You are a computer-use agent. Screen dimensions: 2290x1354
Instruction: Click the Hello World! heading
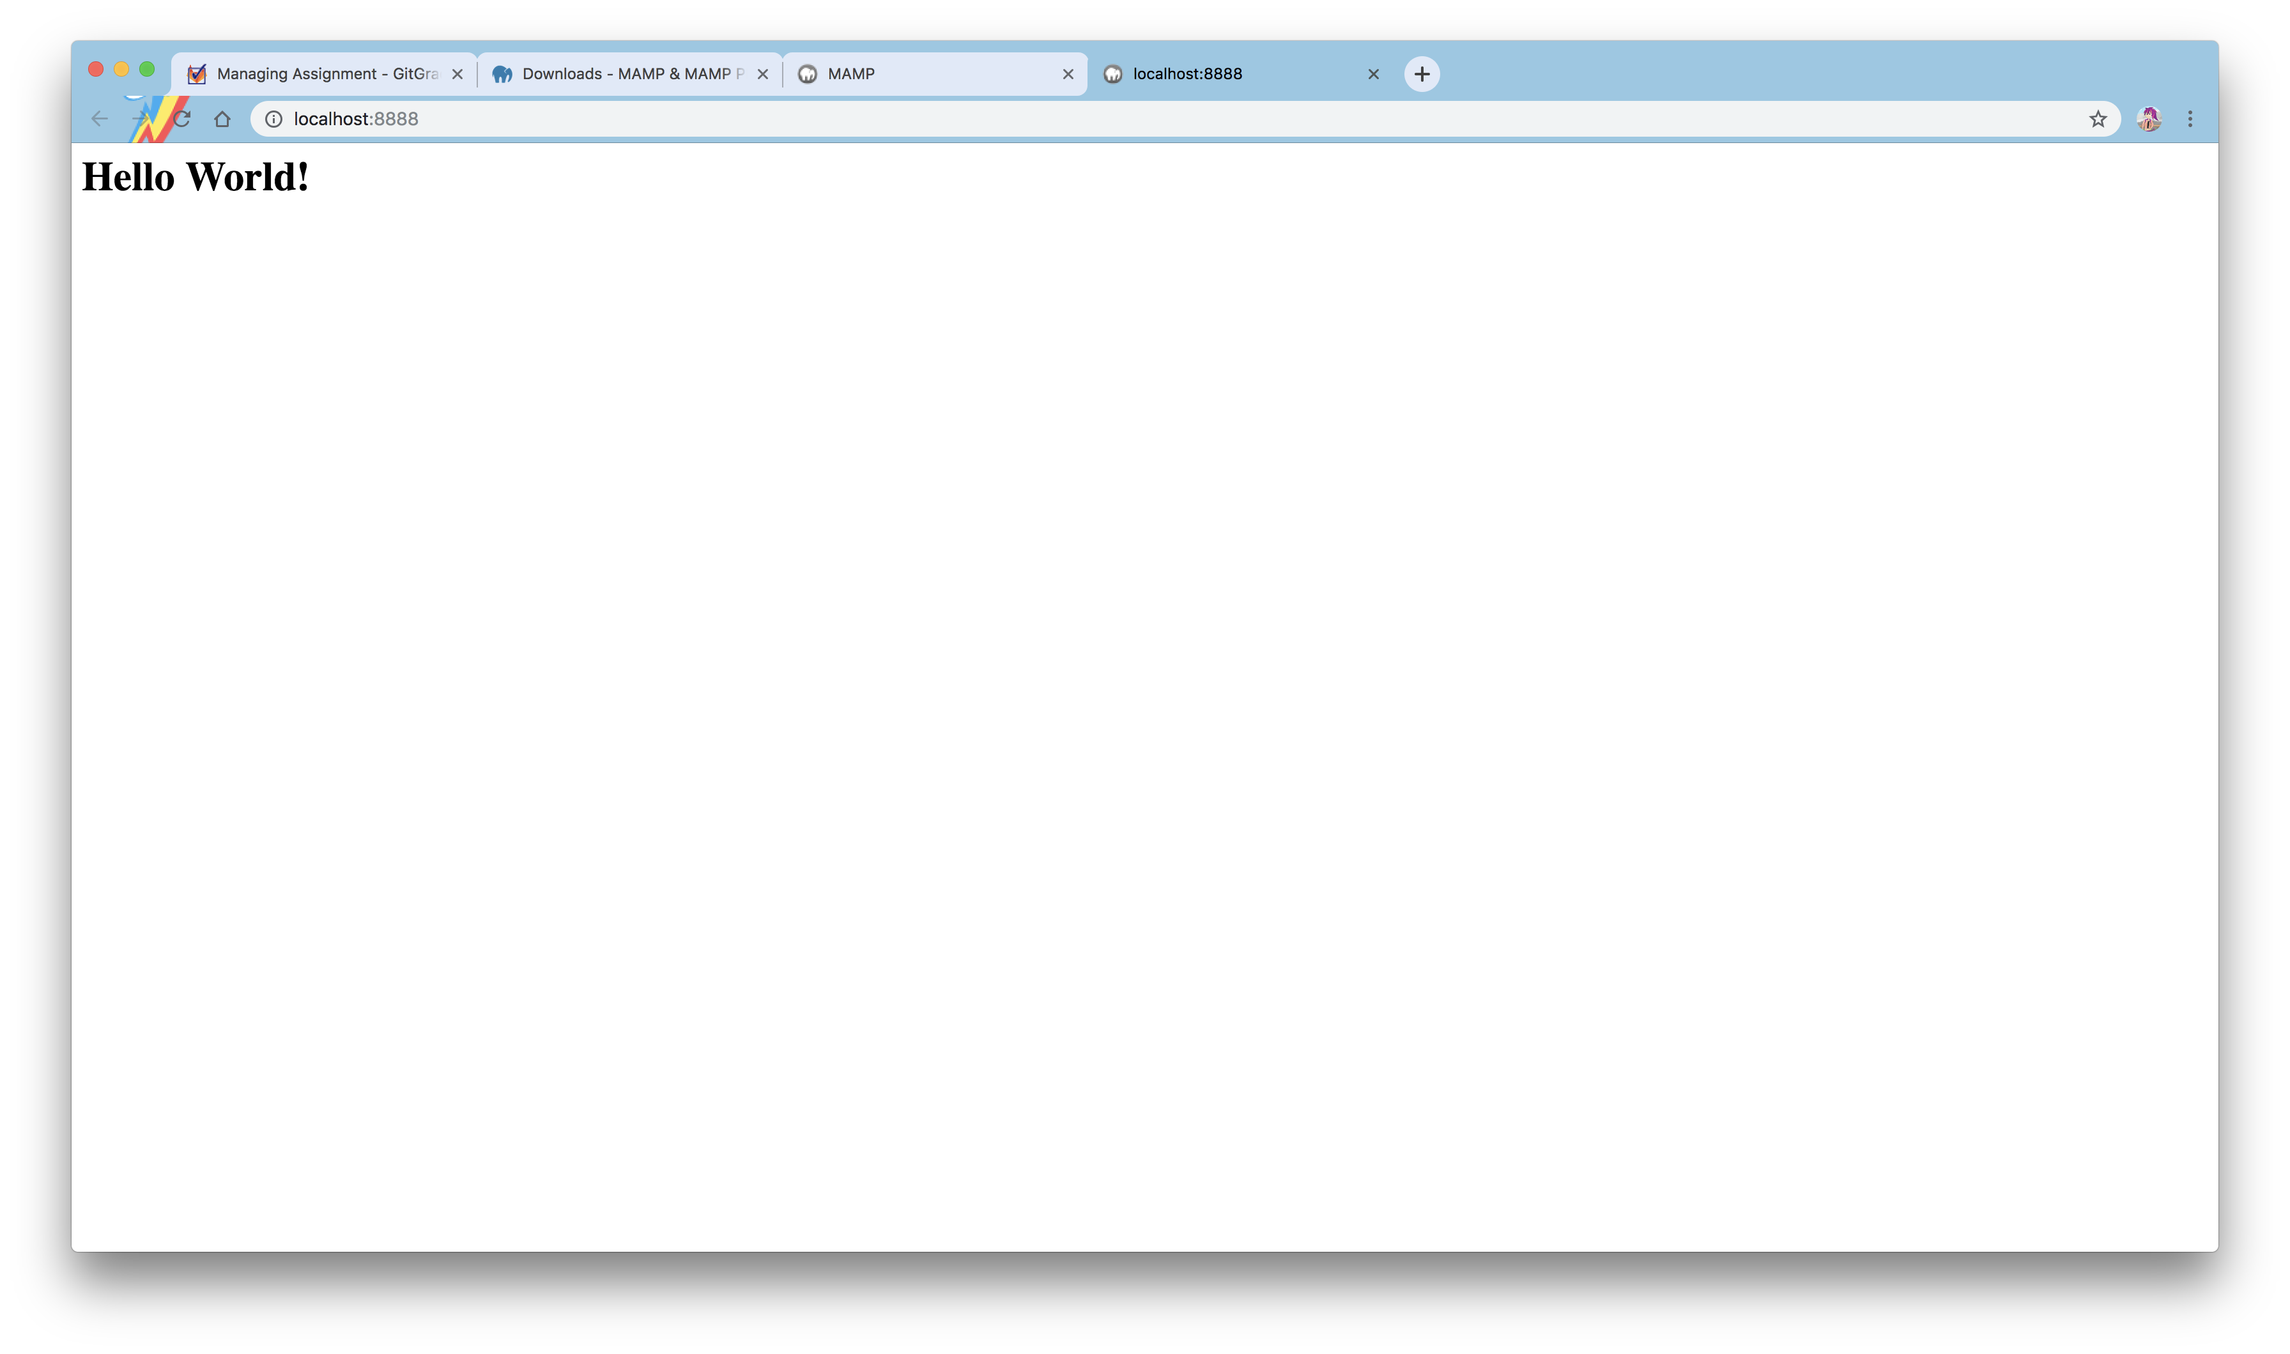point(196,177)
